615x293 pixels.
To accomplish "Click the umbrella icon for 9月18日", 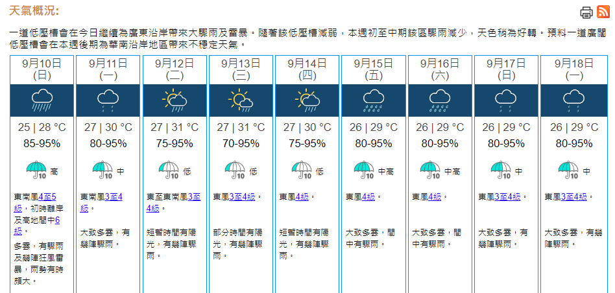I will [x=568, y=170].
